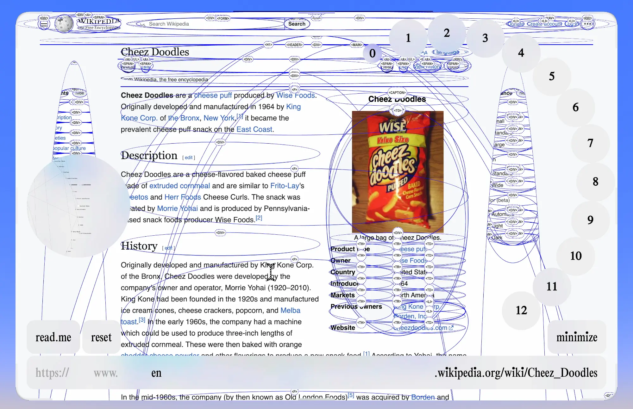The width and height of the screenshot is (633, 409).
Task: Select the circle numbered 5
Action: (552, 76)
